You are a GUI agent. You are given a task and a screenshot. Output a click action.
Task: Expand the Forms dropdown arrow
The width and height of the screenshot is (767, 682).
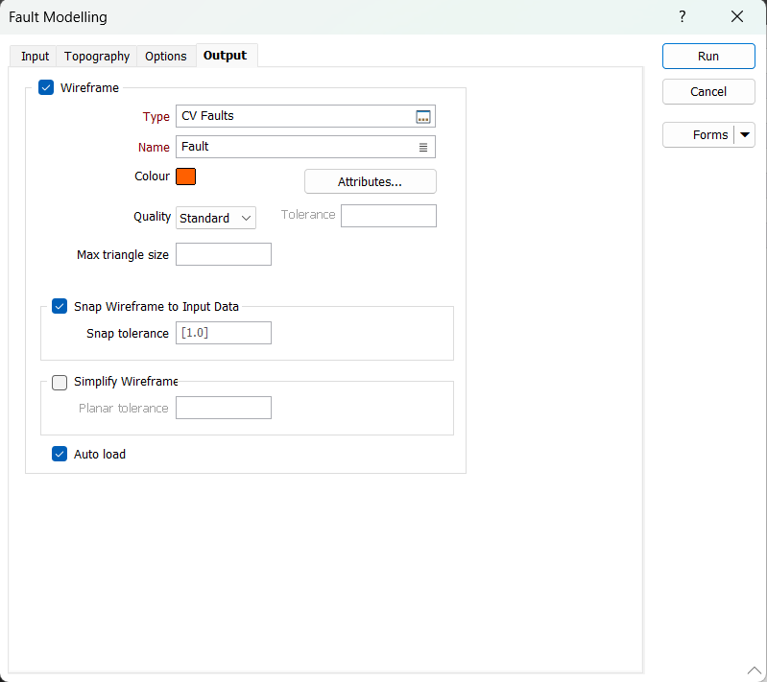(745, 135)
